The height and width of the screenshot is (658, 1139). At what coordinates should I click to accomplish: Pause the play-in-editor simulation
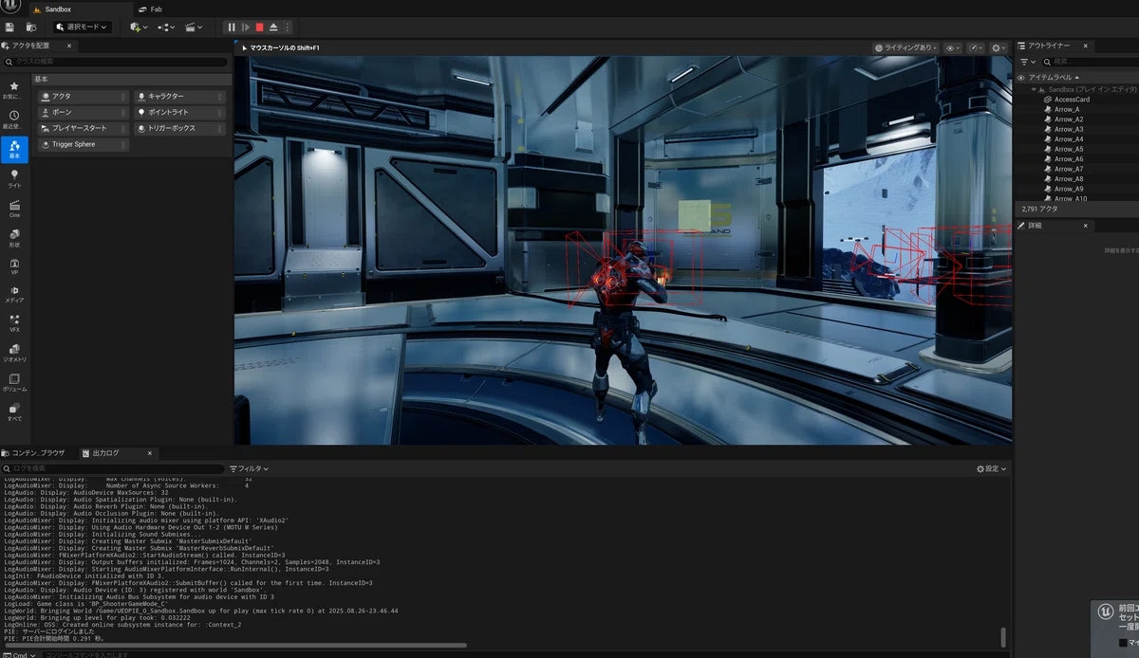(x=232, y=27)
